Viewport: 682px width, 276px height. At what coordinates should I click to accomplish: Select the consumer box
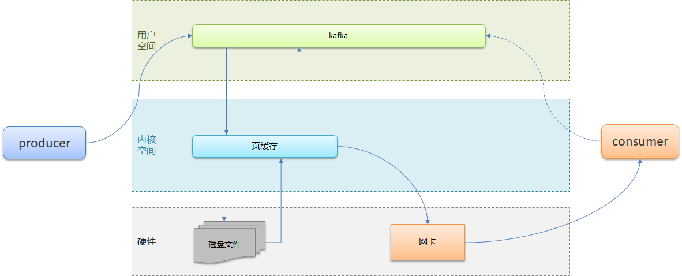click(640, 141)
